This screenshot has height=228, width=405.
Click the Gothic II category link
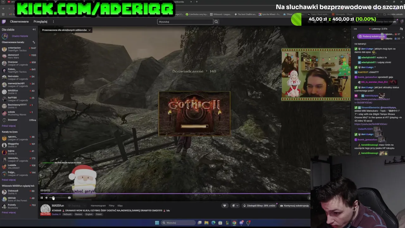pyautogui.click(x=56, y=214)
